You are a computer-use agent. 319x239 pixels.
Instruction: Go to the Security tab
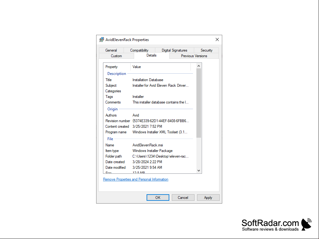point(207,50)
